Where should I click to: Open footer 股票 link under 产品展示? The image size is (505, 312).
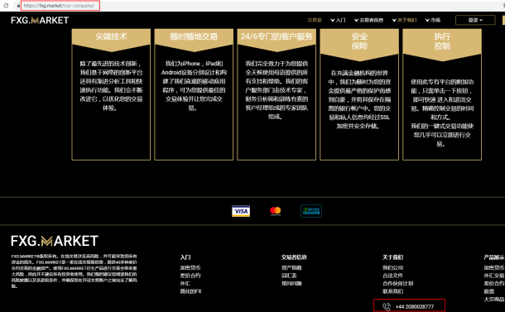coord(489,291)
